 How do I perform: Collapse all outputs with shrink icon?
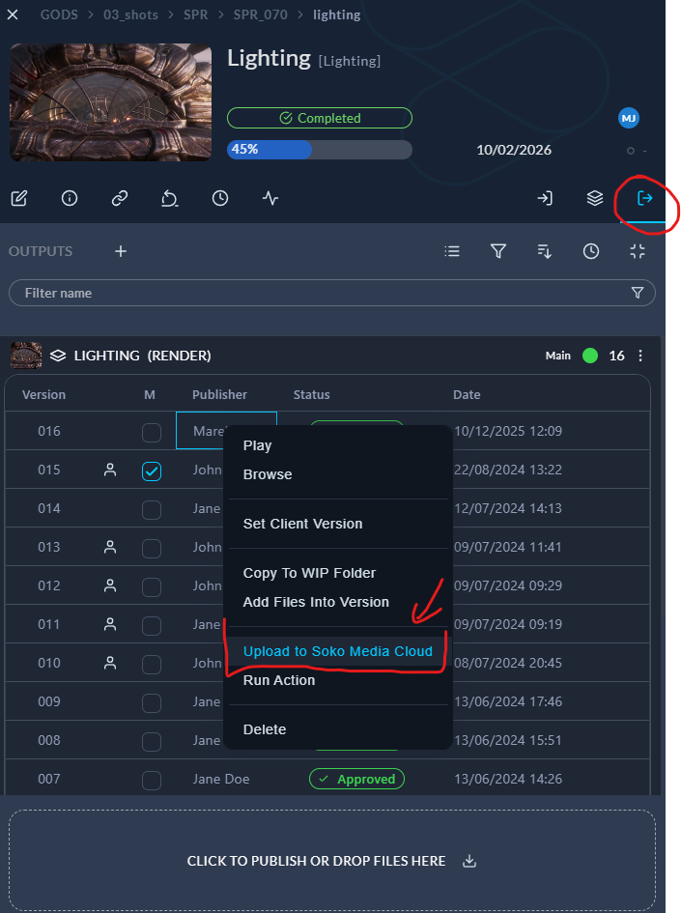pos(638,251)
